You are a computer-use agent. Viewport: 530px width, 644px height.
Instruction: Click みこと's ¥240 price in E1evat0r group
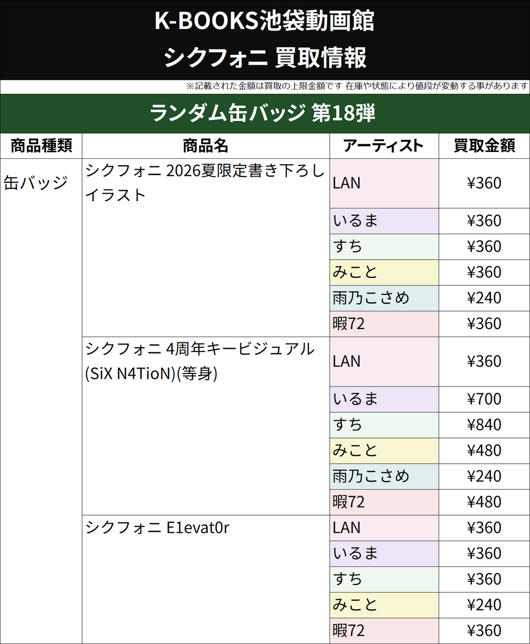click(484, 605)
